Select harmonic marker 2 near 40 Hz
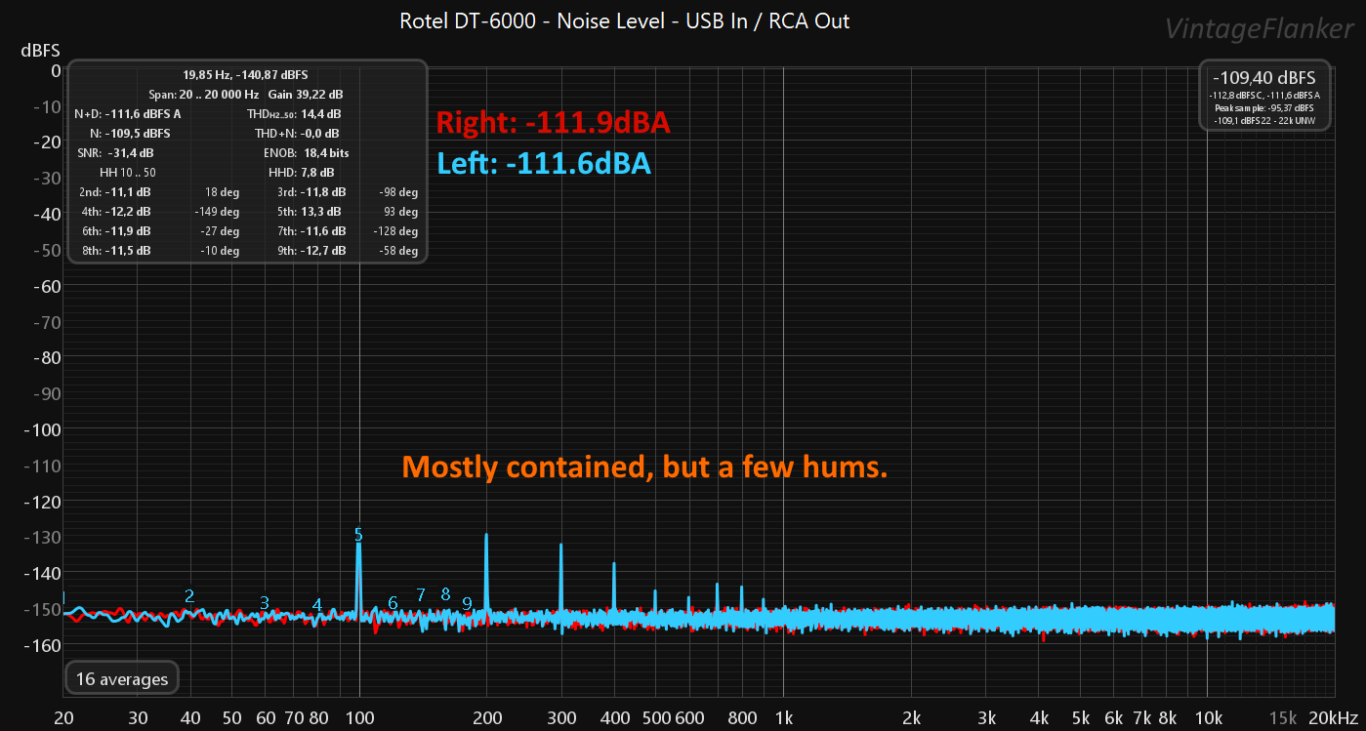Image resolution: width=1366 pixels, height=731 pixels. click(189, 595)
